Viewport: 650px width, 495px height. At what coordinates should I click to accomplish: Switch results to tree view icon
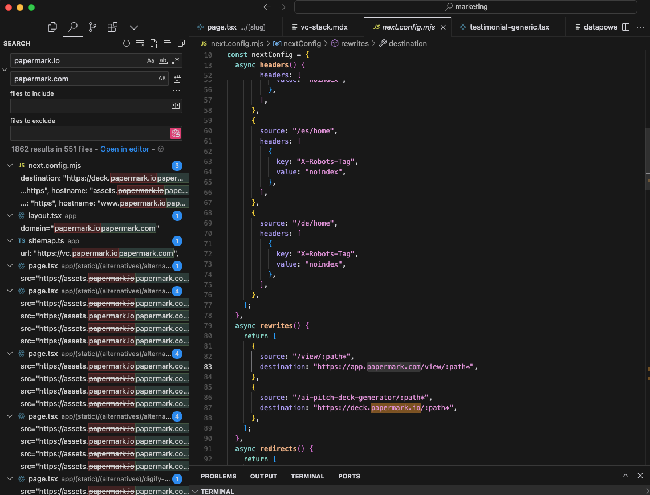click(168, 43)
